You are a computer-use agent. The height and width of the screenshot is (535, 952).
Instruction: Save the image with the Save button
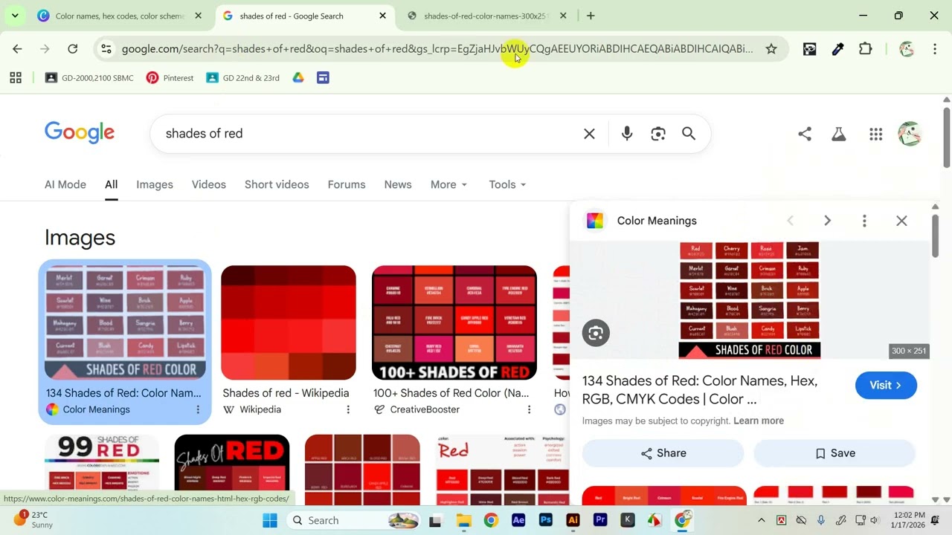pyautogui.click(x=834, y=453)
